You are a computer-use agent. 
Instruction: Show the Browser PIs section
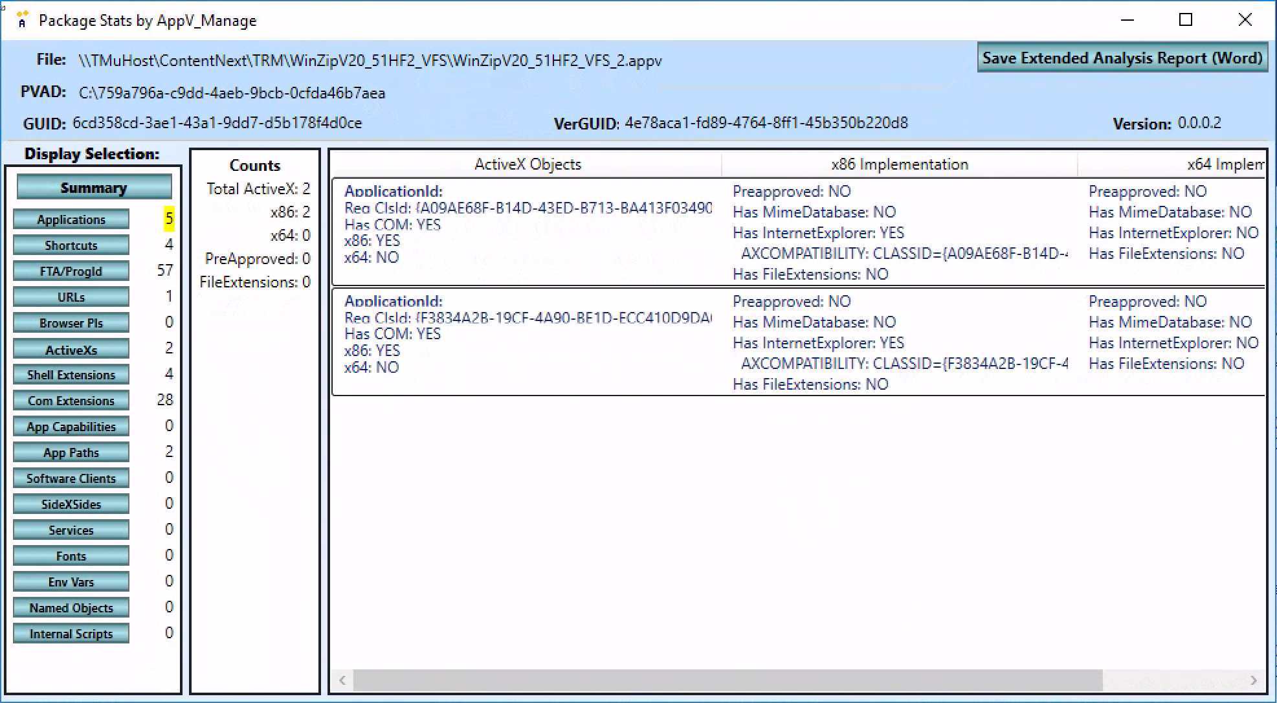(71, 323)
